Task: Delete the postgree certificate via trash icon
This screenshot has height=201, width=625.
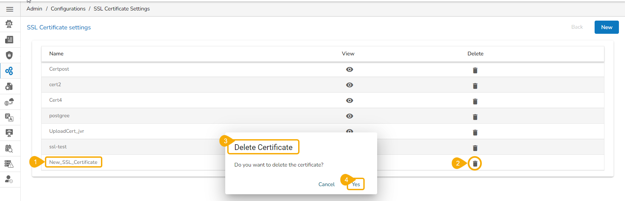Action: tap(475, 117)
